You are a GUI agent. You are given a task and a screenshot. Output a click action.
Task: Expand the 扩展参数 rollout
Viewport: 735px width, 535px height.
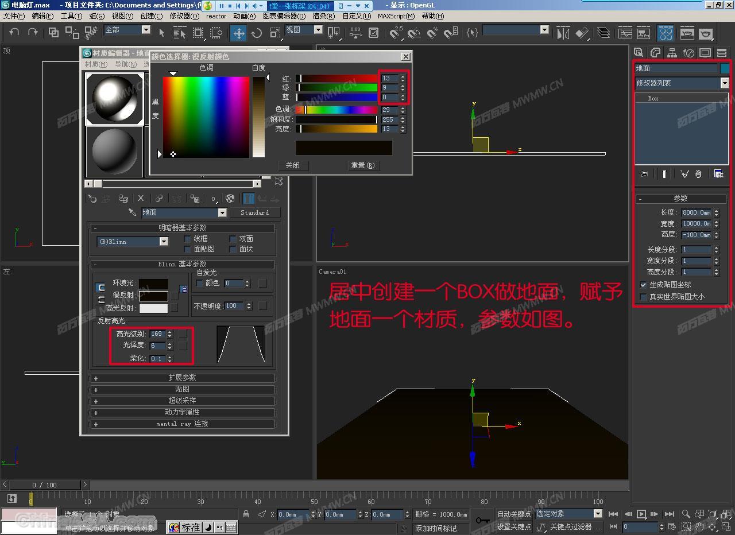pos(183,378)
